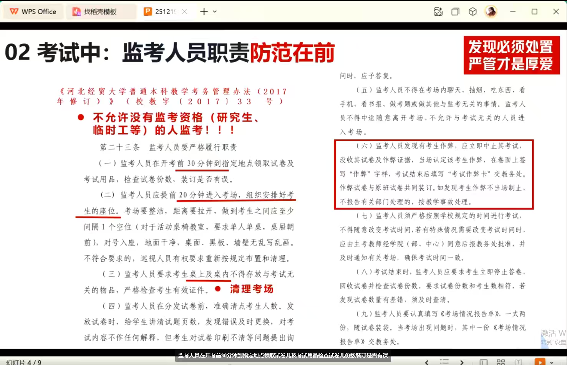This screenshot has height=365, width=567.
Task: Open the slide list navigation icon
Action: coord(444,362)
